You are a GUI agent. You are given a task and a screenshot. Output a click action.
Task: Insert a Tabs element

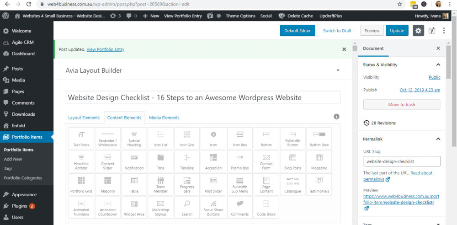[160, 161]
